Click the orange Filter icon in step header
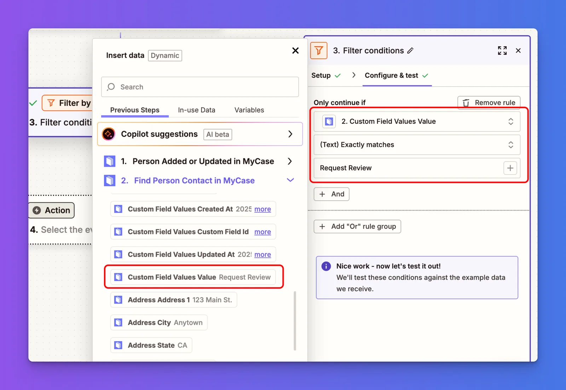Screen dimensions: 566x390 (x=319, y=51)
